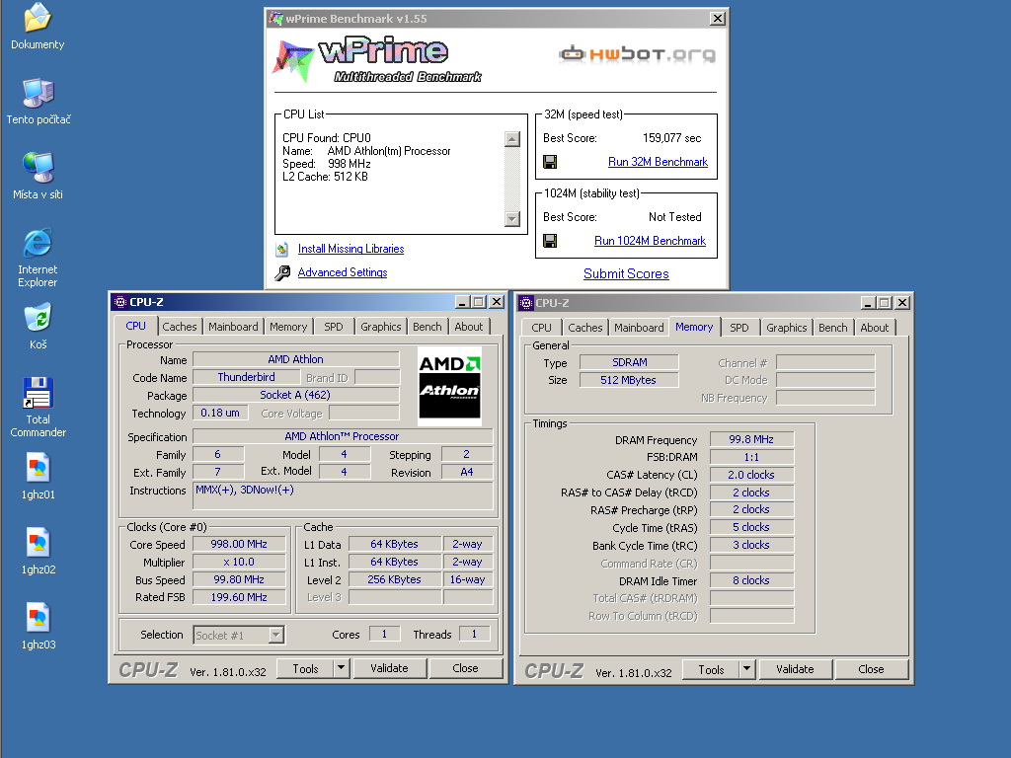Screen dimensions: 1011x758
Task: Click the Socket A (462) package value
Action: (x=295, y=395)
